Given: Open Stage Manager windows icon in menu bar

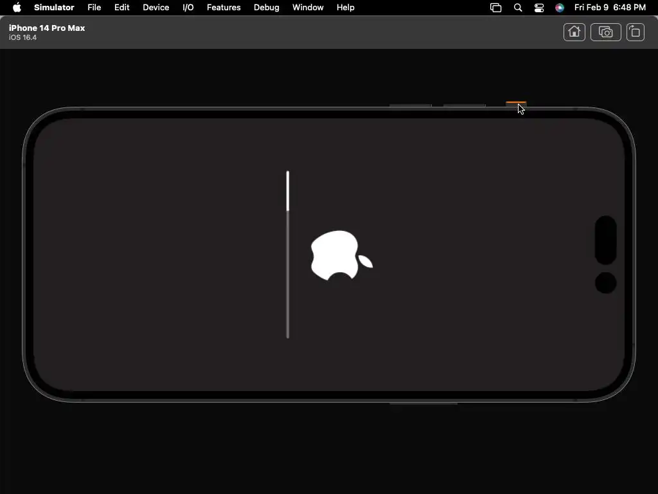Looking at the screenshot, I should 495,8.
